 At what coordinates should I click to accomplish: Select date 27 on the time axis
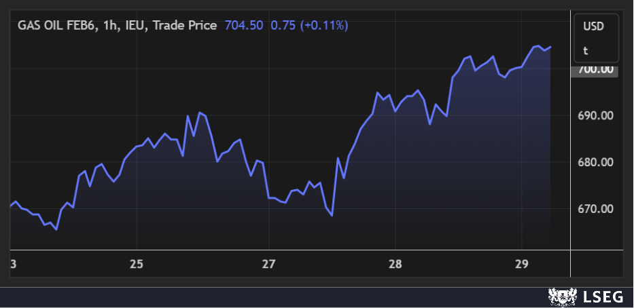pyautogui.click(x=269, y=263)
